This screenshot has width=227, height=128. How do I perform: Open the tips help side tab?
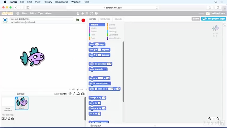[225, 24]
